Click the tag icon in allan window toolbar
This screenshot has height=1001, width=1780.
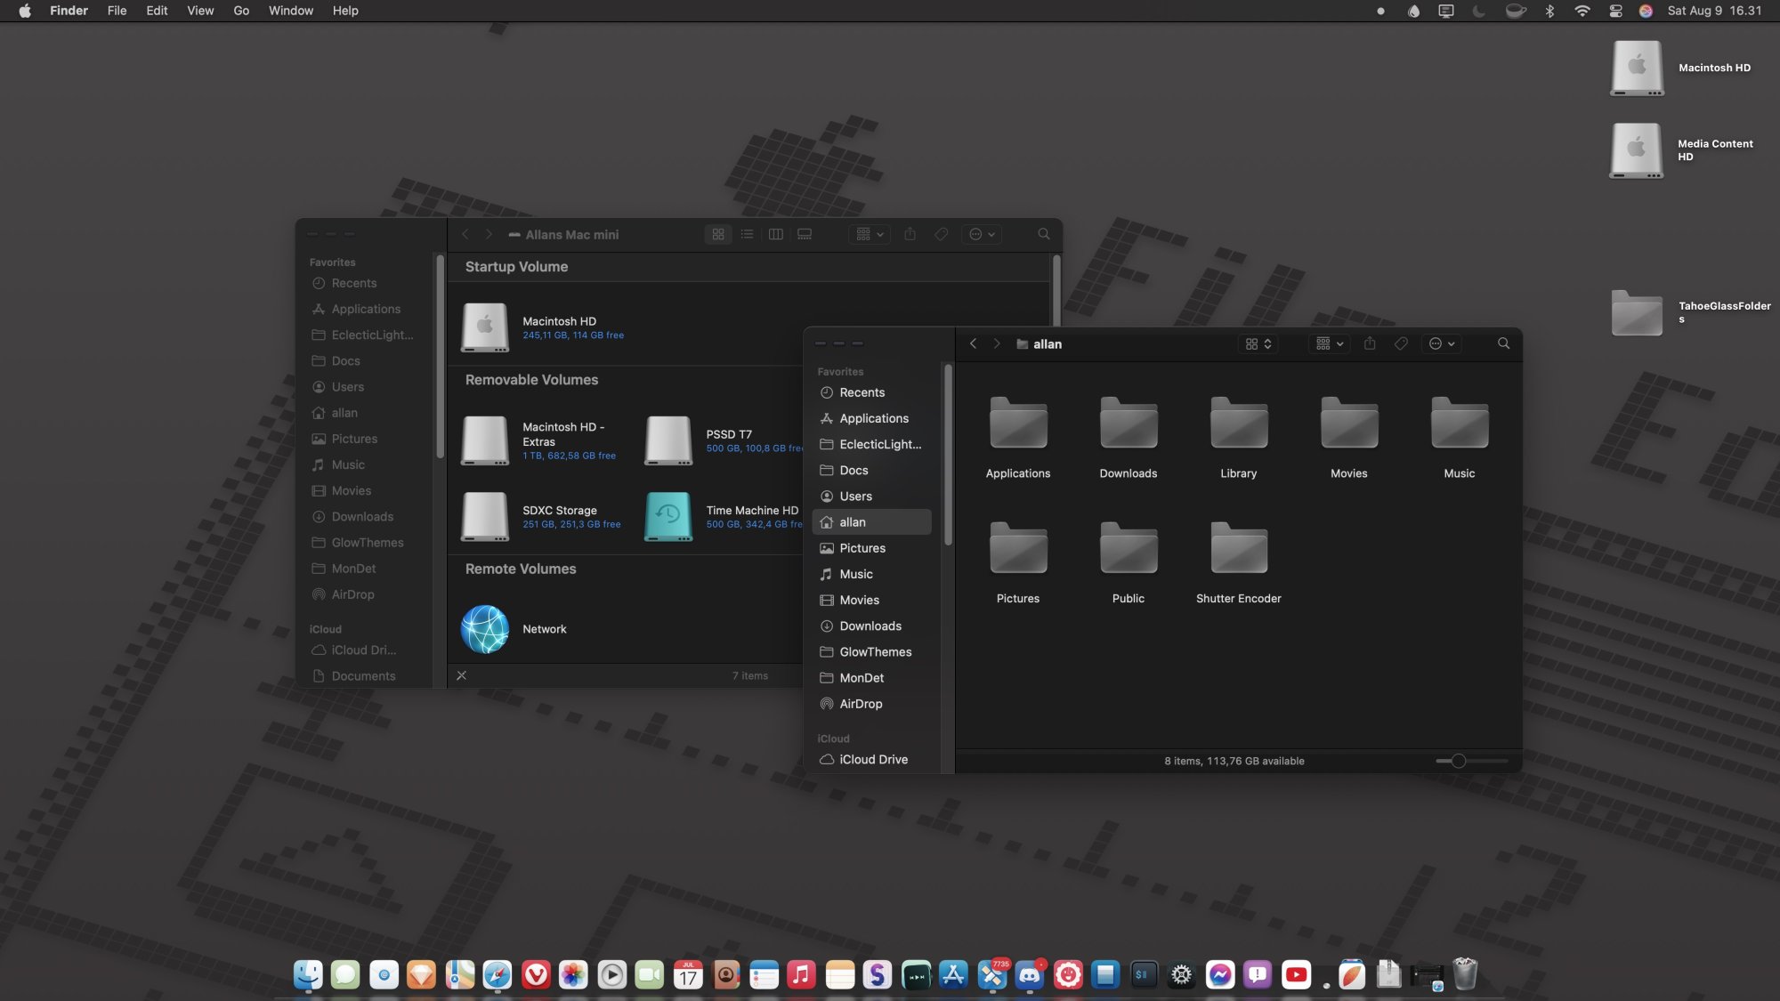[1401, 343]
